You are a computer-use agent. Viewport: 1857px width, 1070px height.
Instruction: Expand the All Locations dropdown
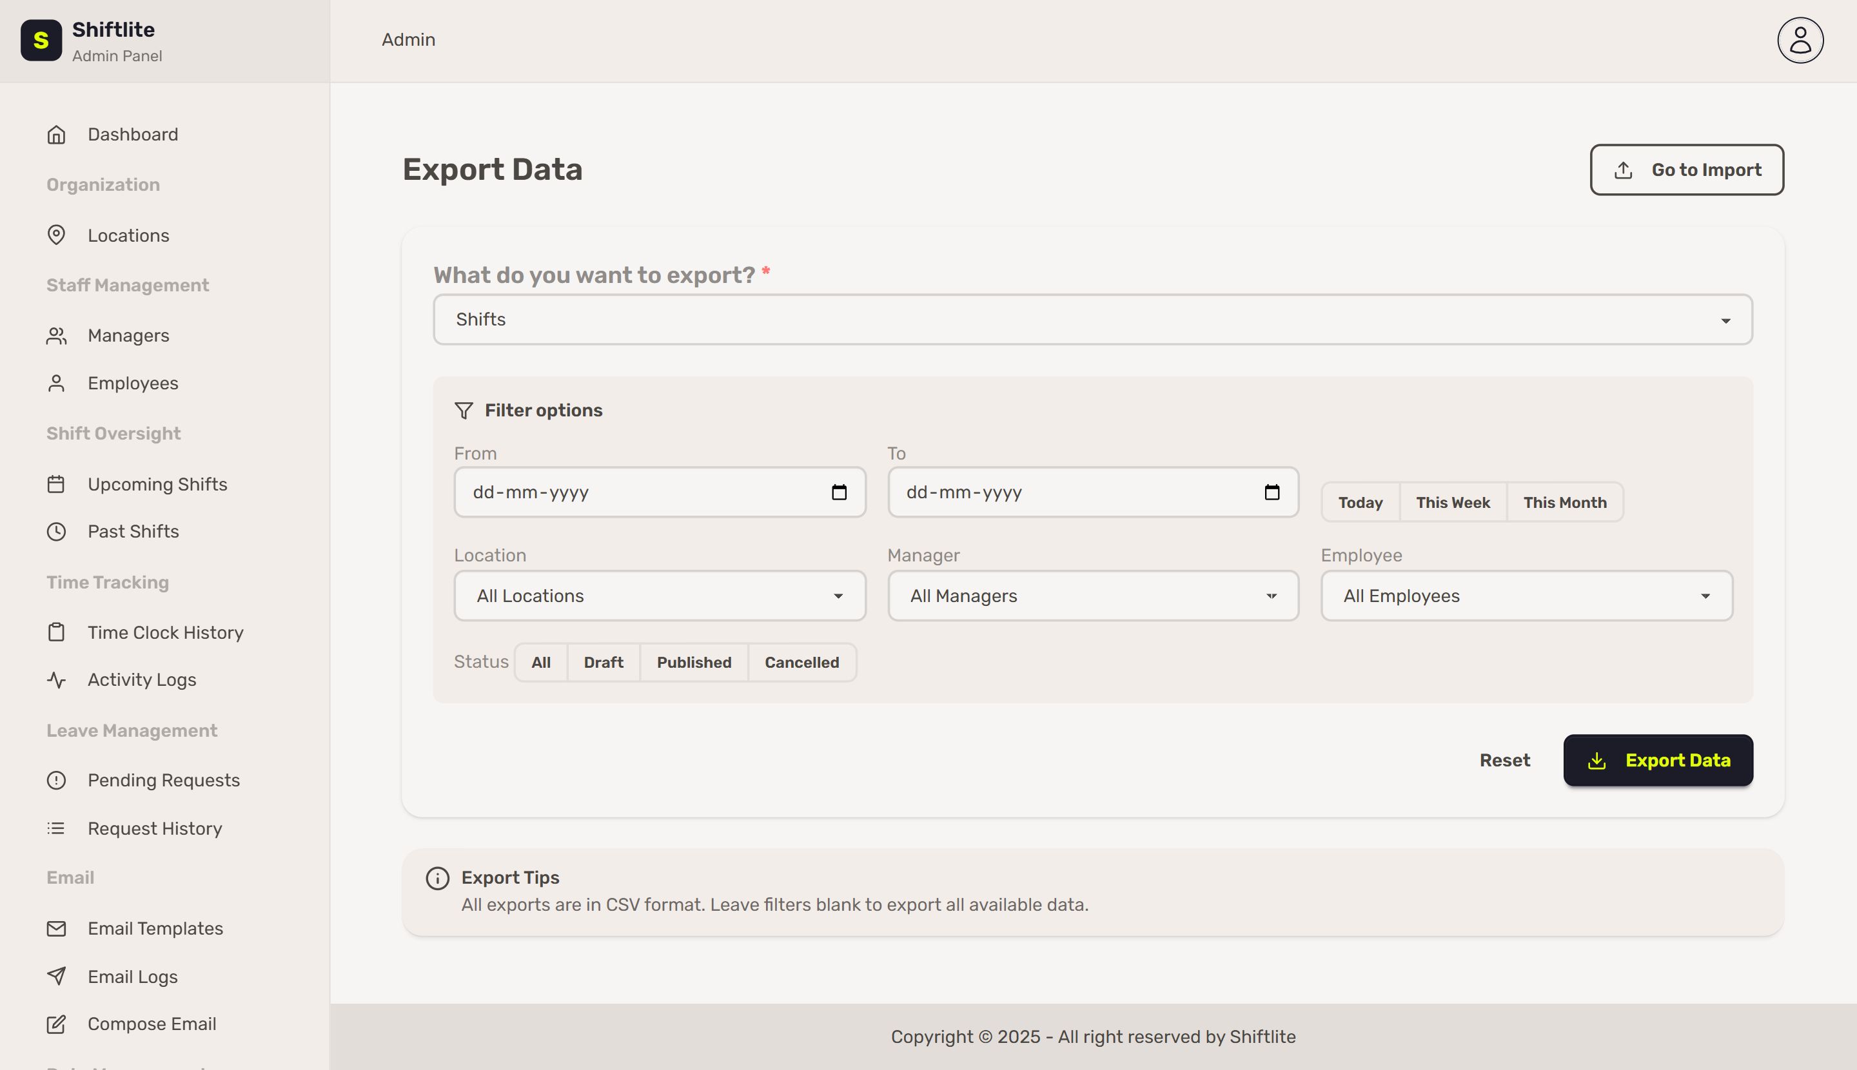[x=660, y=596]
